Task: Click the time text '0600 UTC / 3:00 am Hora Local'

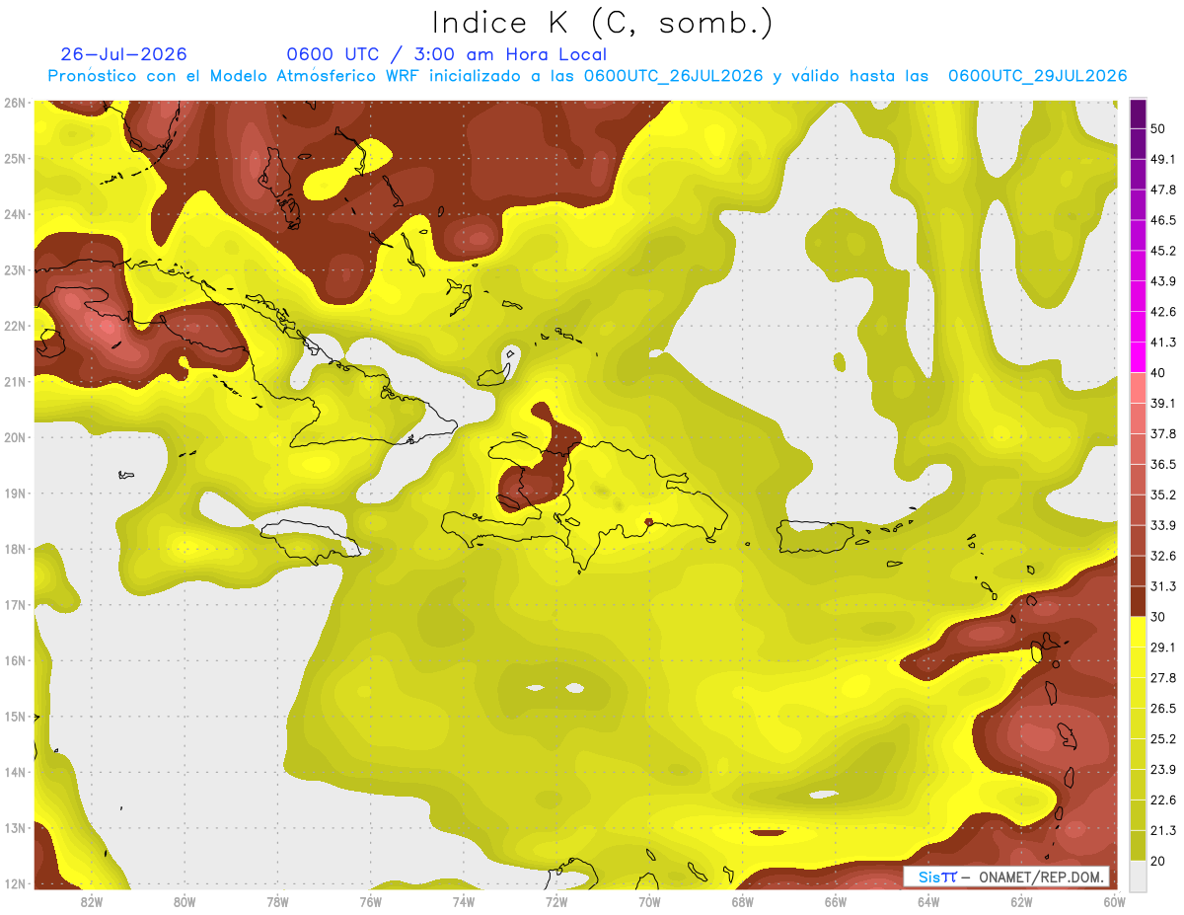Action: point(447,54)
